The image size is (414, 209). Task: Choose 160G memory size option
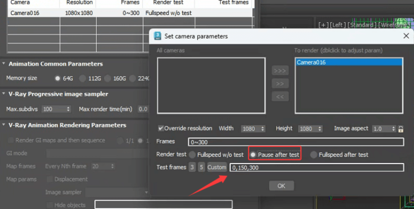coord(107,78)
